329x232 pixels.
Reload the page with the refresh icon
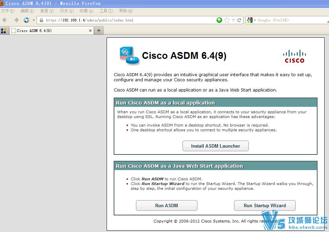(239, 20)
